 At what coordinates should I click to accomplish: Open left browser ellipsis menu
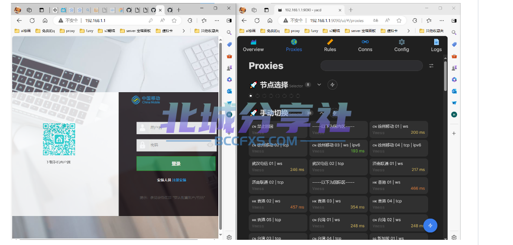tap(217, 21)
